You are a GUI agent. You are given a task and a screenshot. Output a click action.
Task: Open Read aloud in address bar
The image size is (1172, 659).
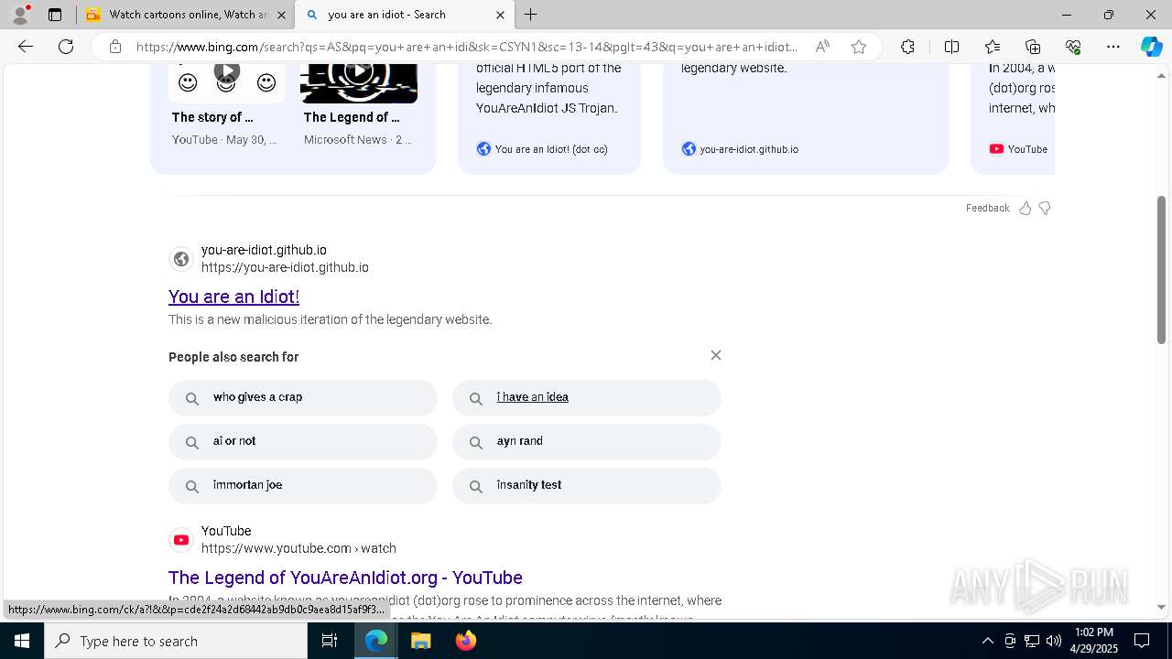[x=822, y=47]
